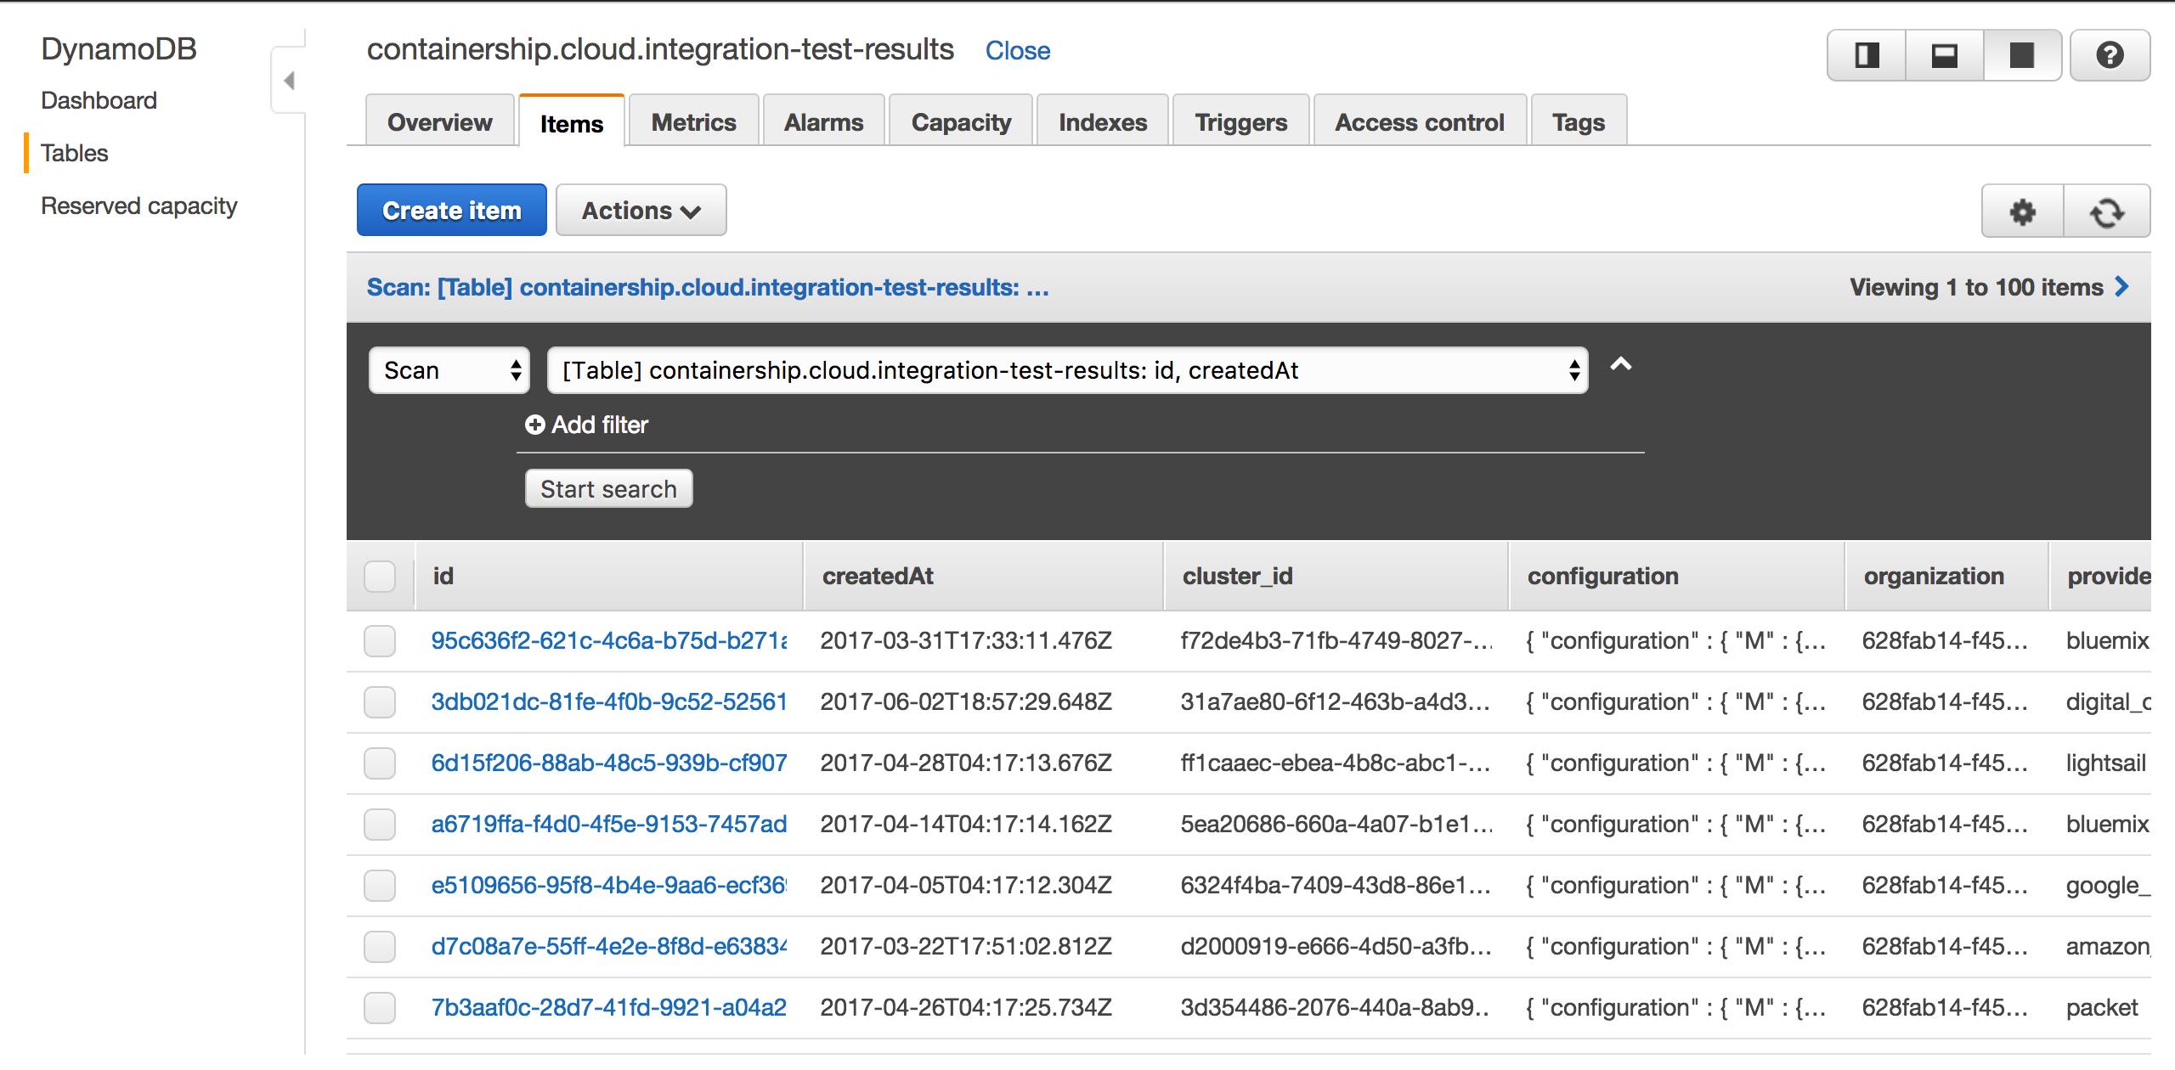Click the Add filter plus icon

pos(534,425)
